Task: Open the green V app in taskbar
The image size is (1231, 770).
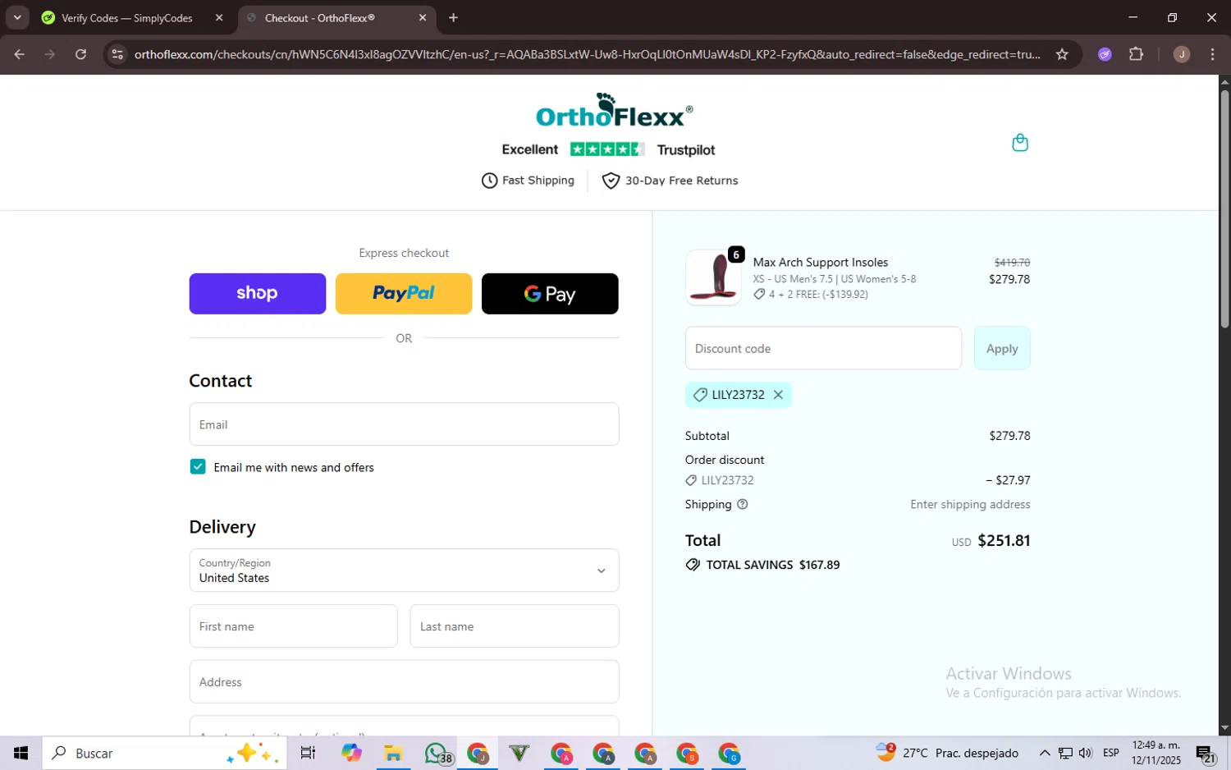Action: click(x=519, y=753)
